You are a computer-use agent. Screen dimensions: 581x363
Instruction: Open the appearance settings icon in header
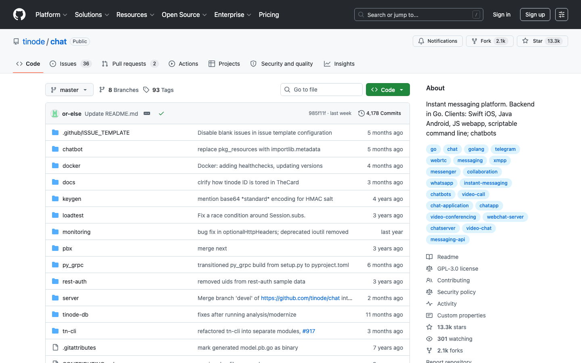[x=561, y=15]
